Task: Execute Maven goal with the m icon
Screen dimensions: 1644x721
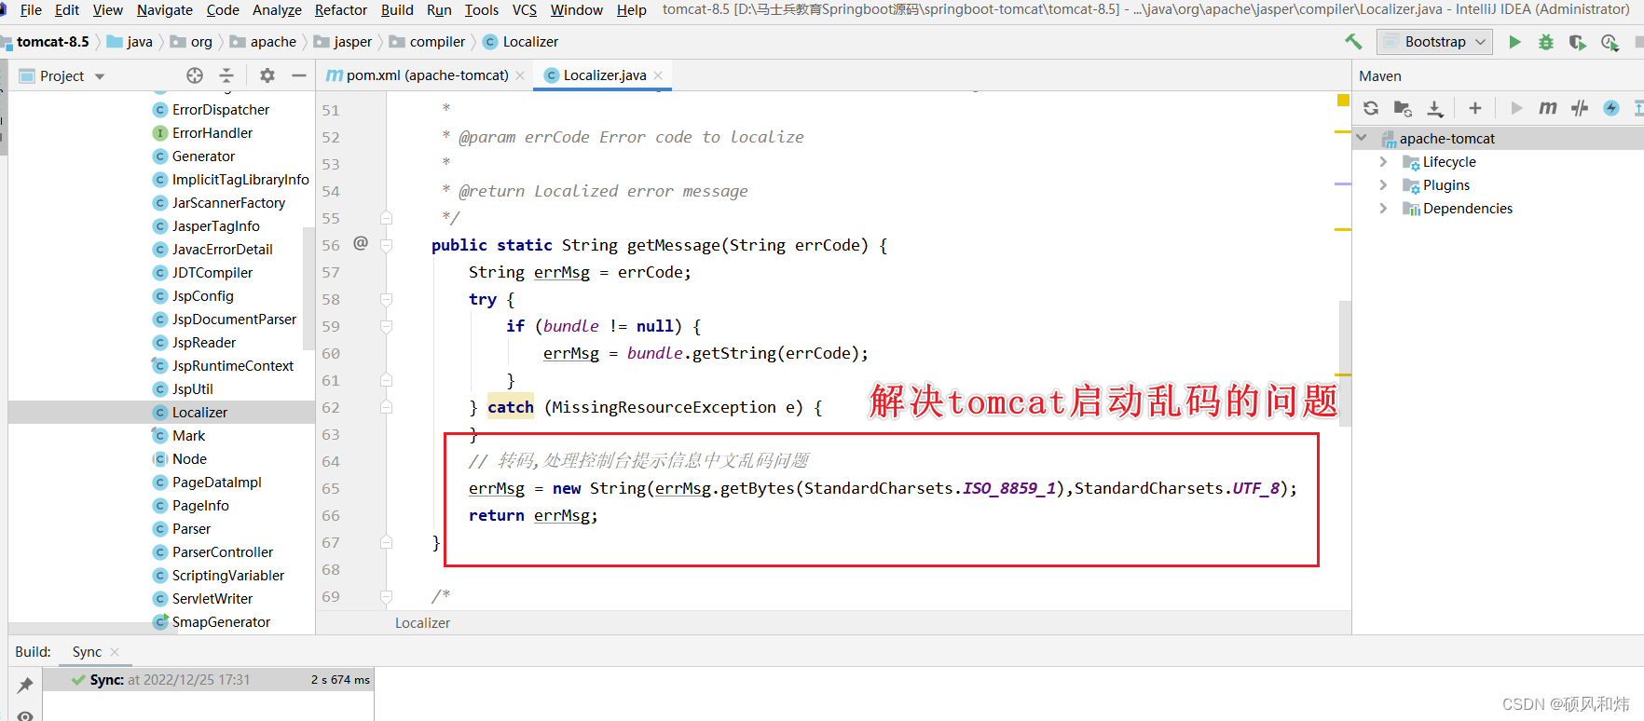Action: pos(1548,108)
